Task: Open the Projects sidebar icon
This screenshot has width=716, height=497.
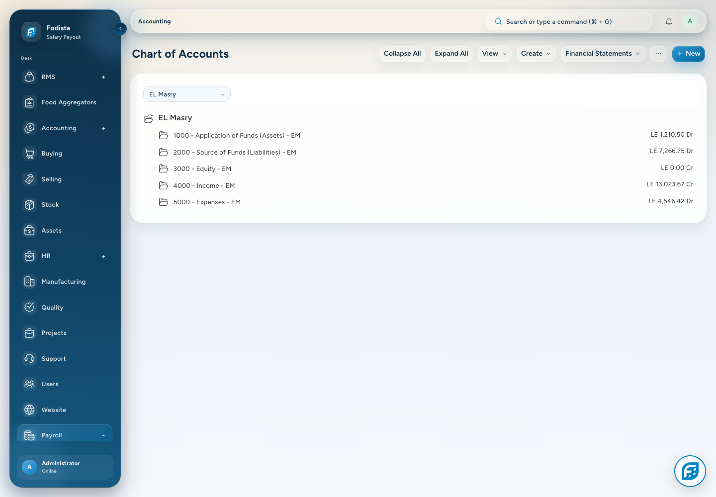Action: point(30,333)
